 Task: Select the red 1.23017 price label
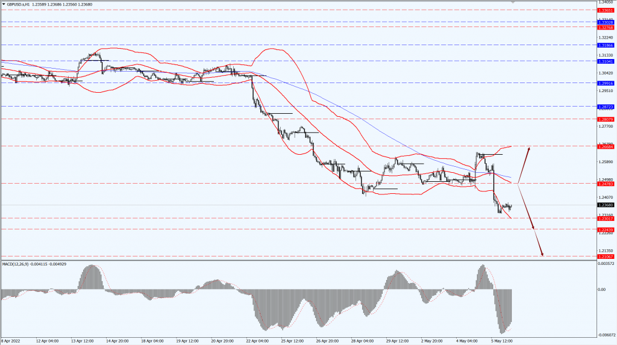tap(606, 219)
